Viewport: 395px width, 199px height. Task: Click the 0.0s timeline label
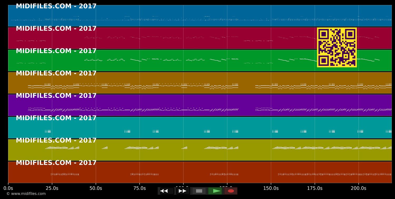(x=8, y=188)
